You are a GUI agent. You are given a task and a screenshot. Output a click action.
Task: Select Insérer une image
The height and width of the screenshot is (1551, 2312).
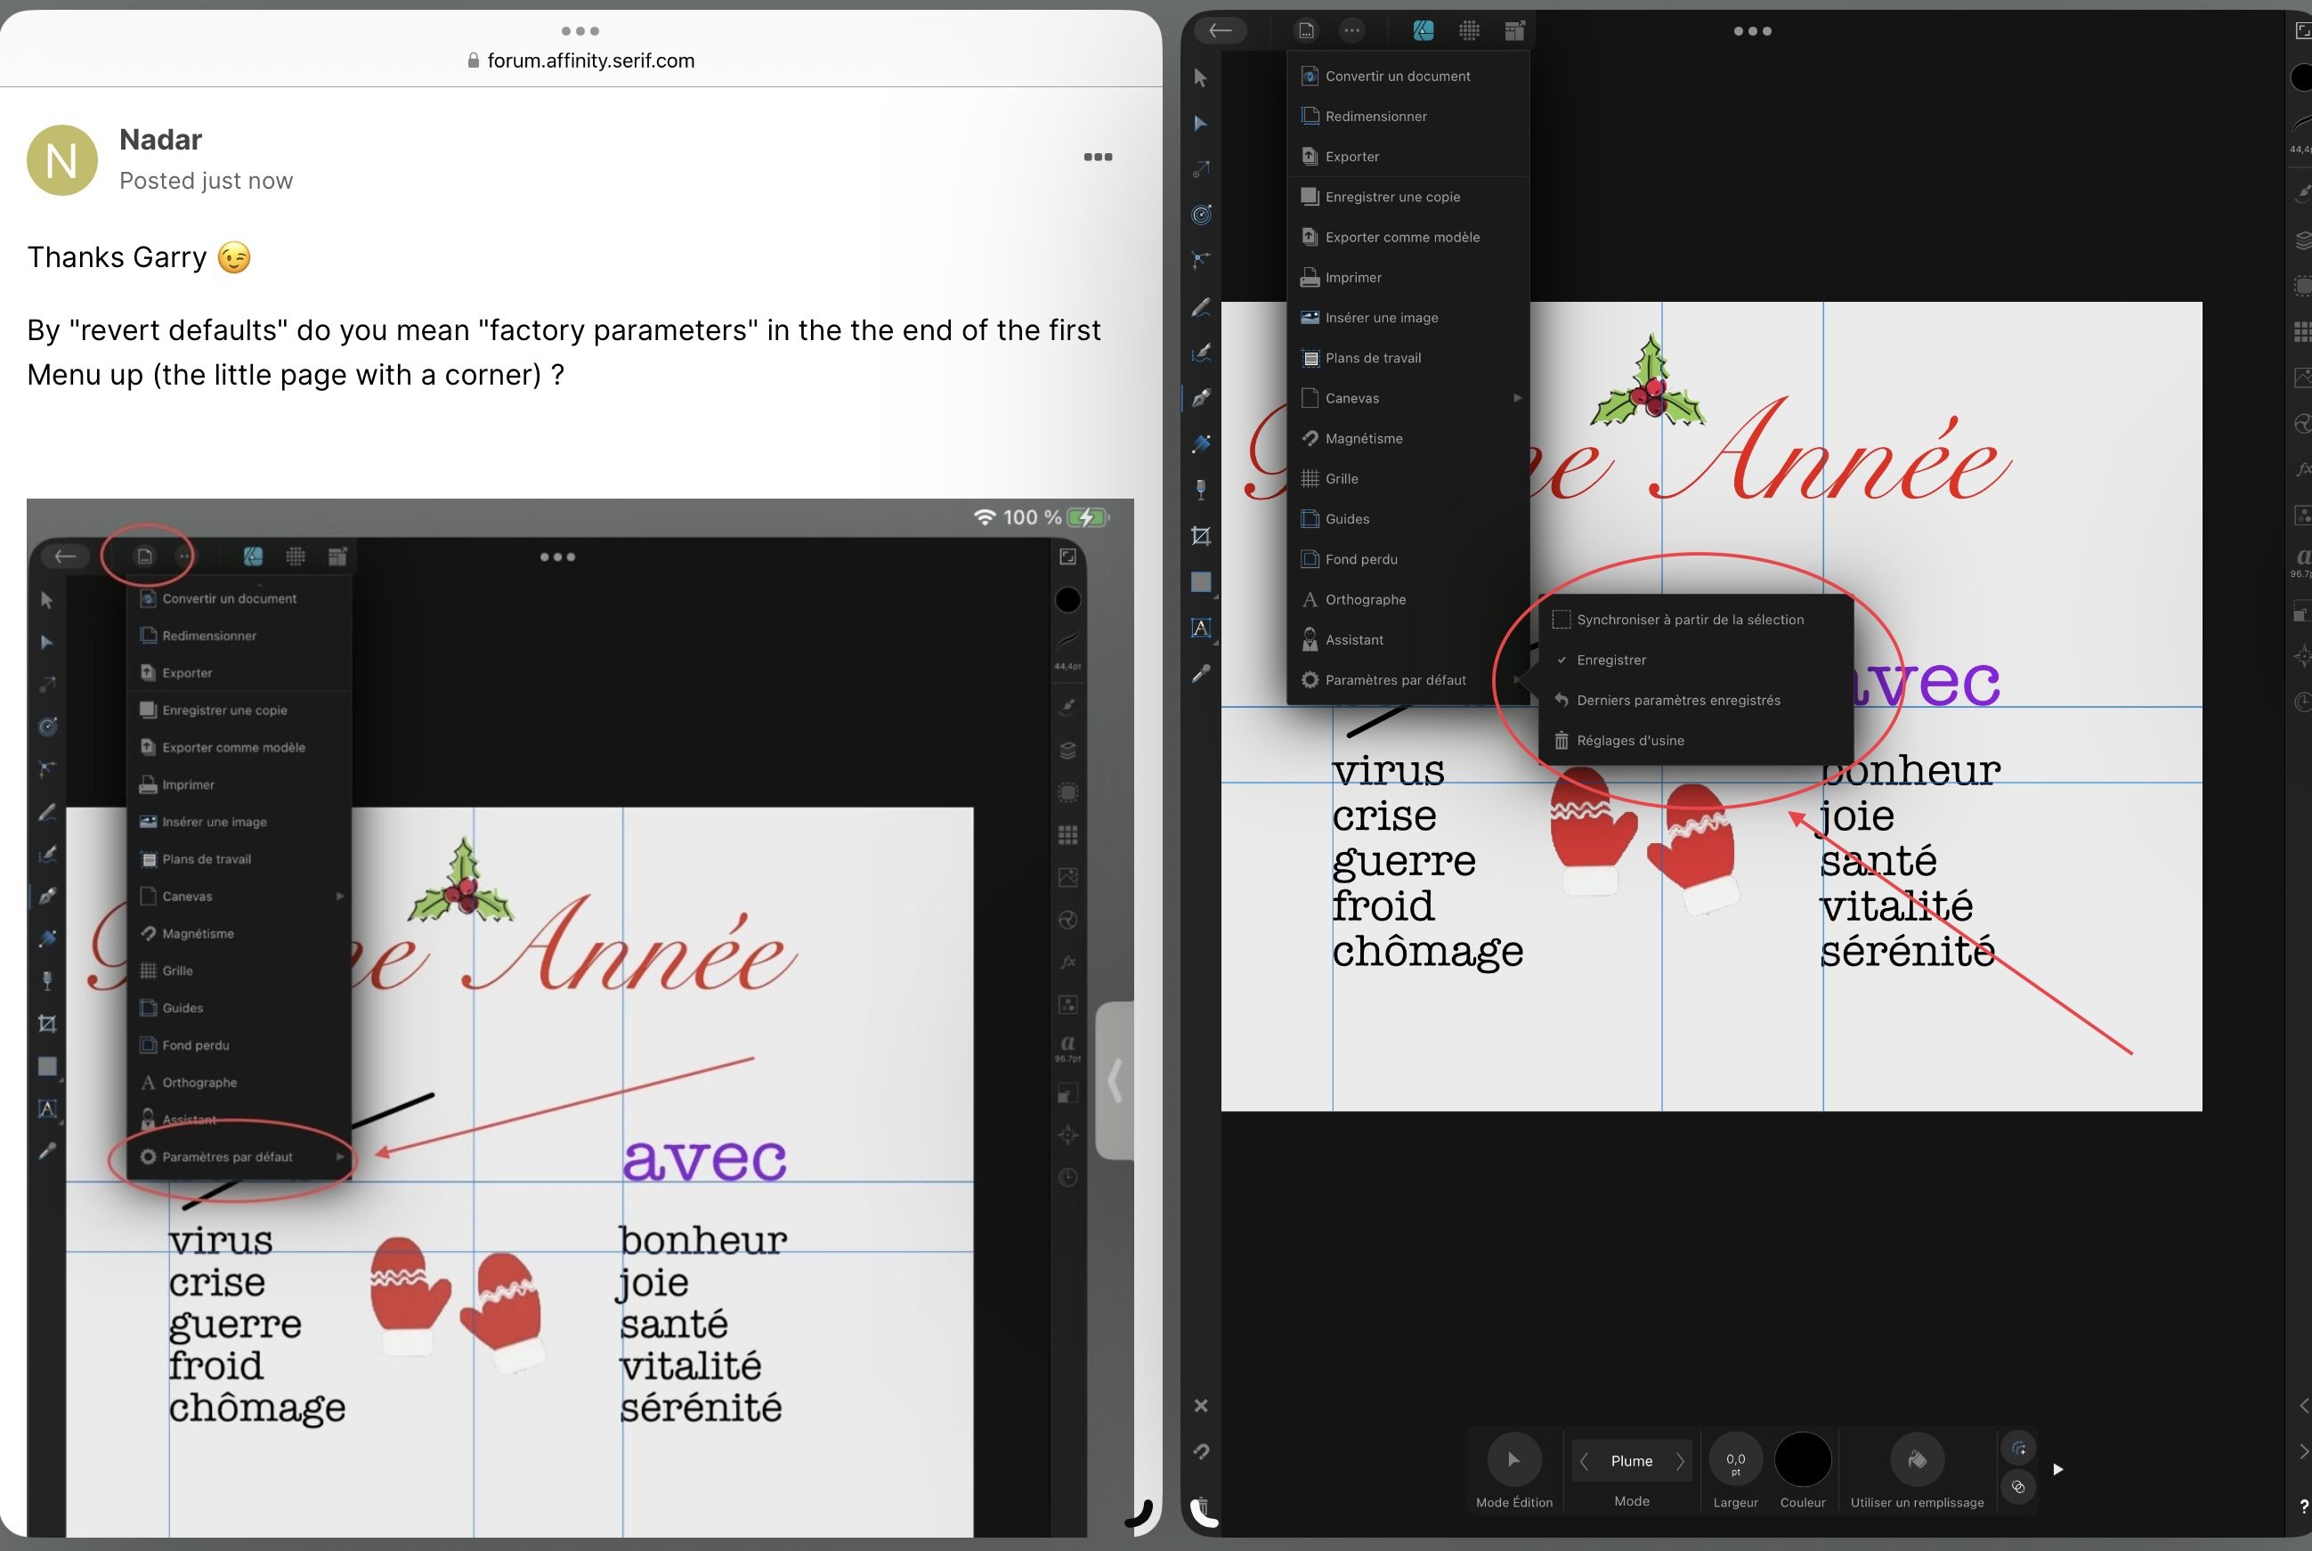pos(1408,318)
